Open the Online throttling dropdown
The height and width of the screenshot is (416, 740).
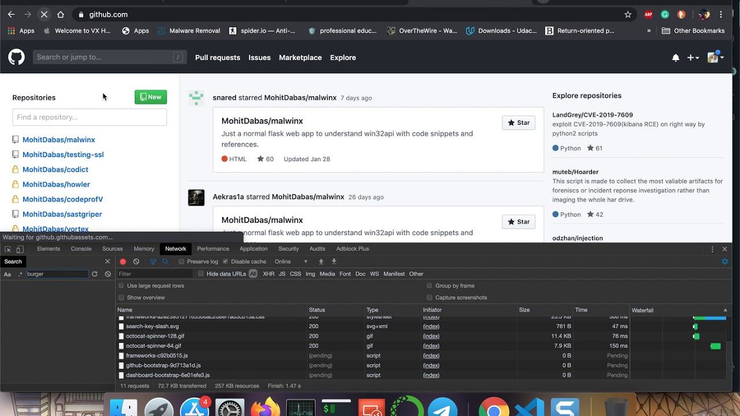pos(291,262)
